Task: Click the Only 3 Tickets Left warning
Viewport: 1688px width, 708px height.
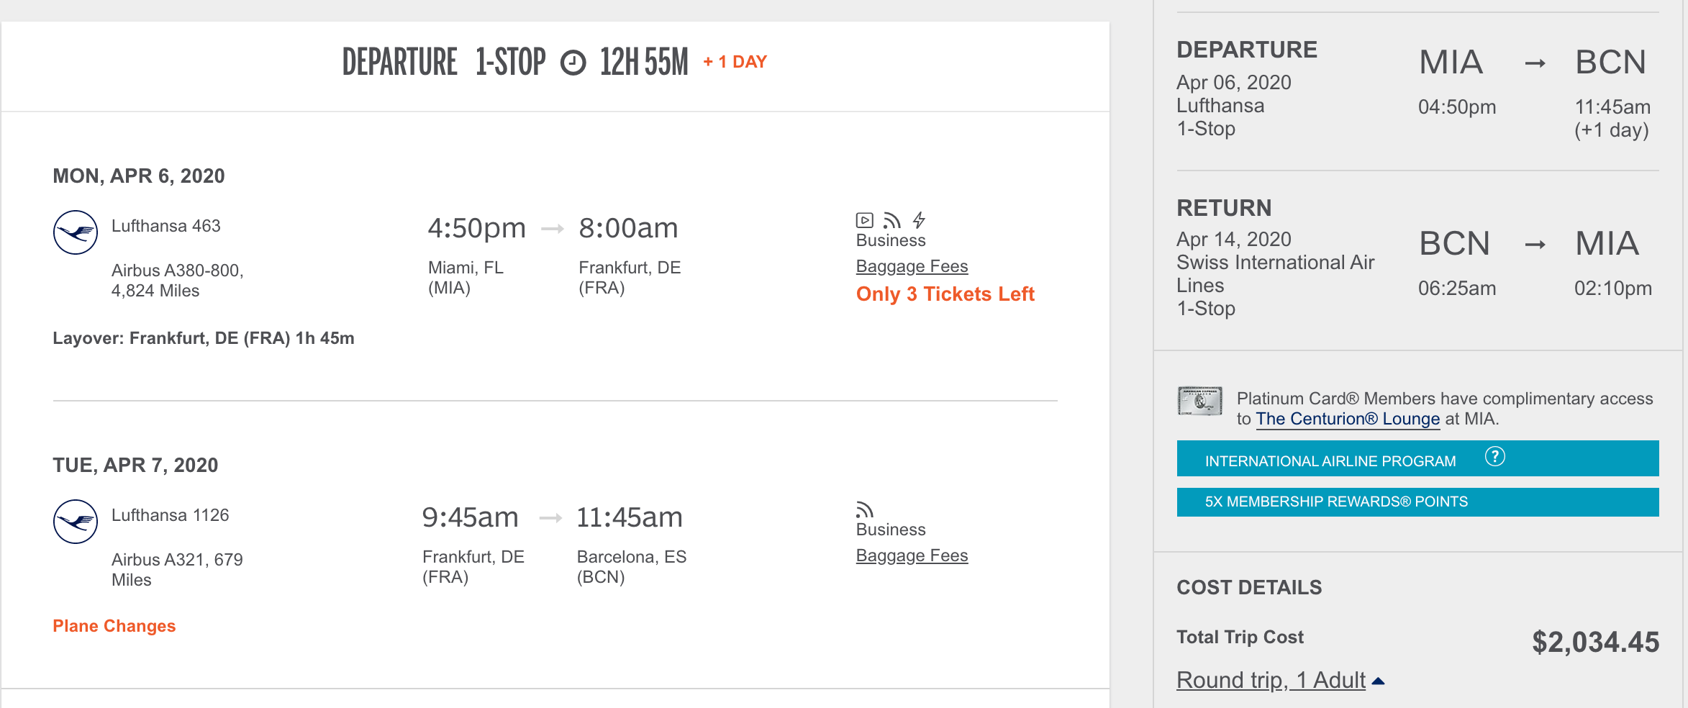Action: [945, 294]
